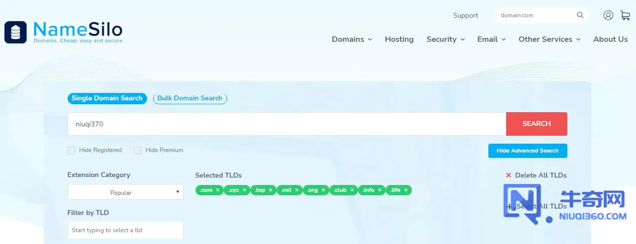Image resolution: width=636 pixels, height=244 pixels.
Task: Remove the .xyz TLD tag
Action: [x=244, y=190]
